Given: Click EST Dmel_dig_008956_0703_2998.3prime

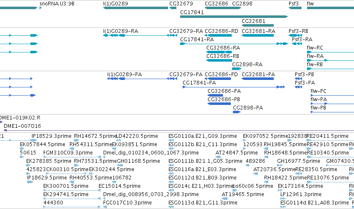Looking at the screenshot, I should coord(151,194).
